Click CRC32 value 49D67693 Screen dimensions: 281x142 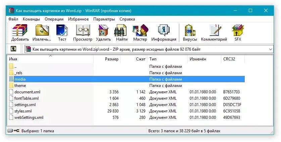[232, 117]
